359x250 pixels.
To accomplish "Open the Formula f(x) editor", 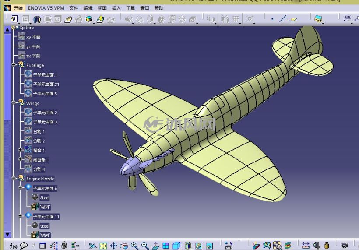I will [13, 246].
